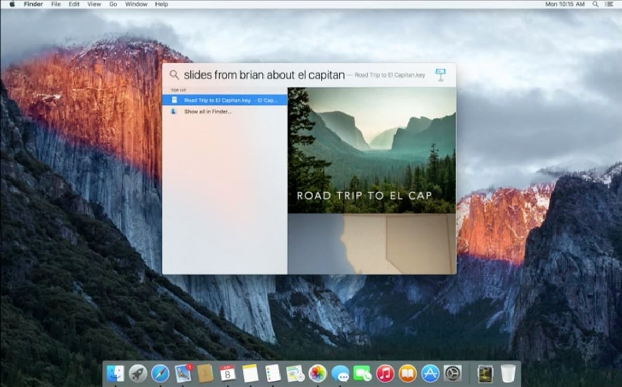This screenshot has width=622, height=387.
Task: Open System Preferences gear icon
Action: pyautogui.click(x=453, y=373)
